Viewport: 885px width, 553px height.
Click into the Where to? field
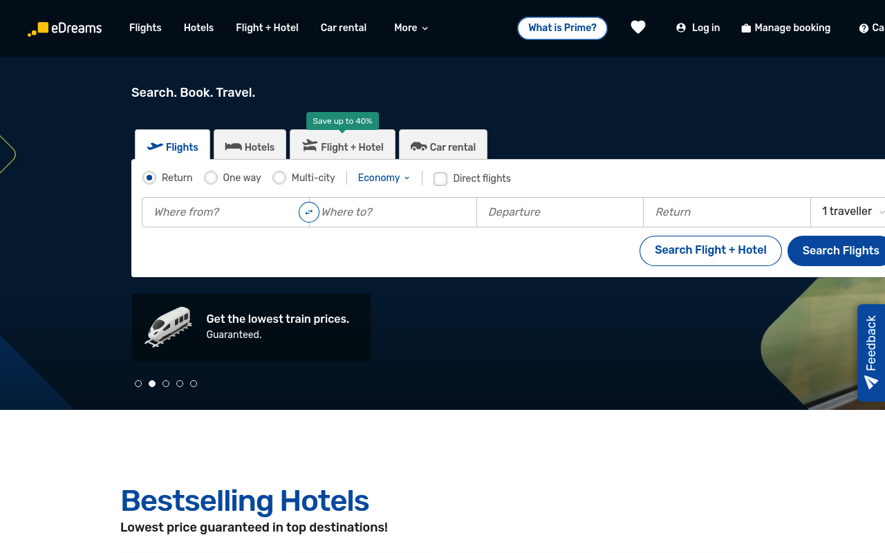393,212
